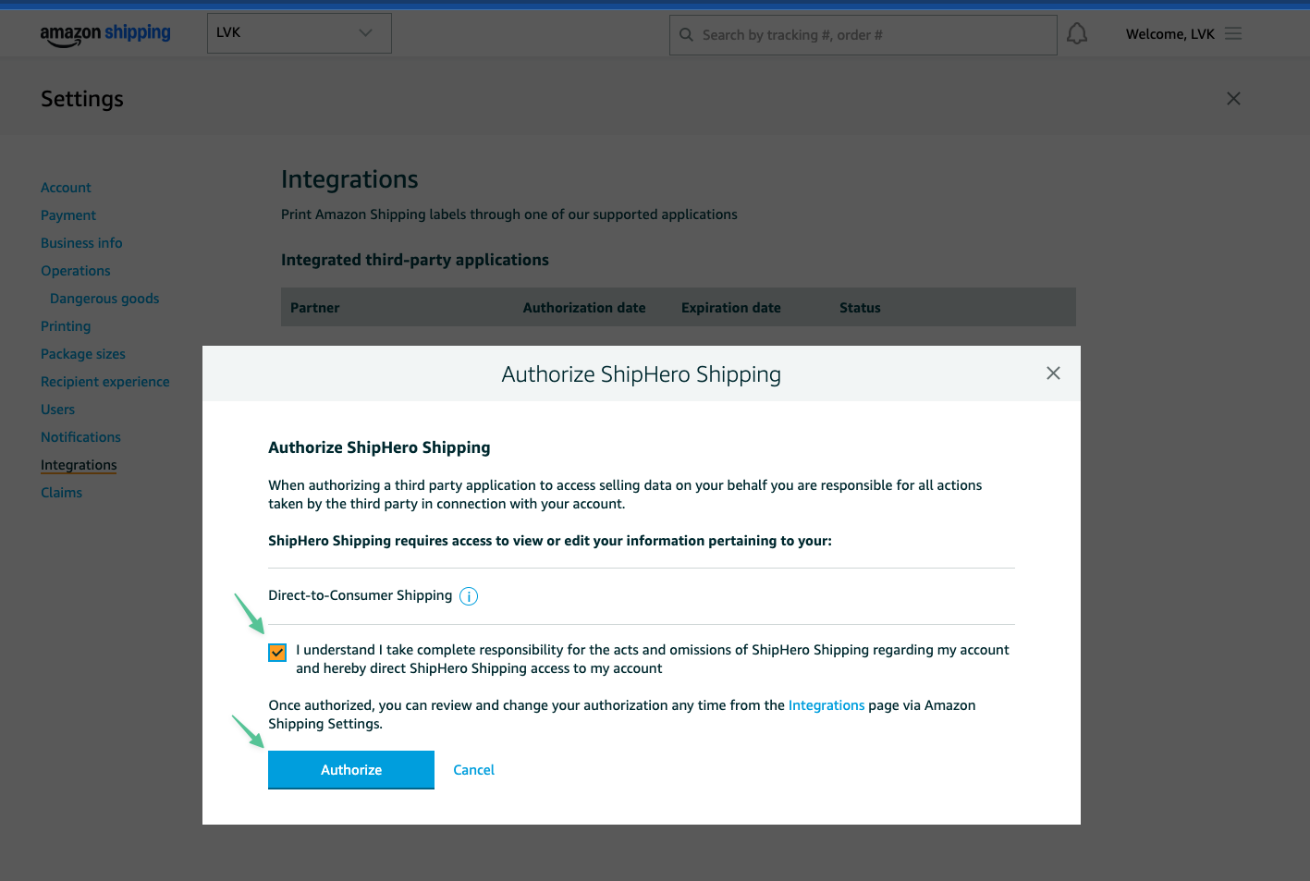Click the Amazon Shipping logo

(105, 34)
